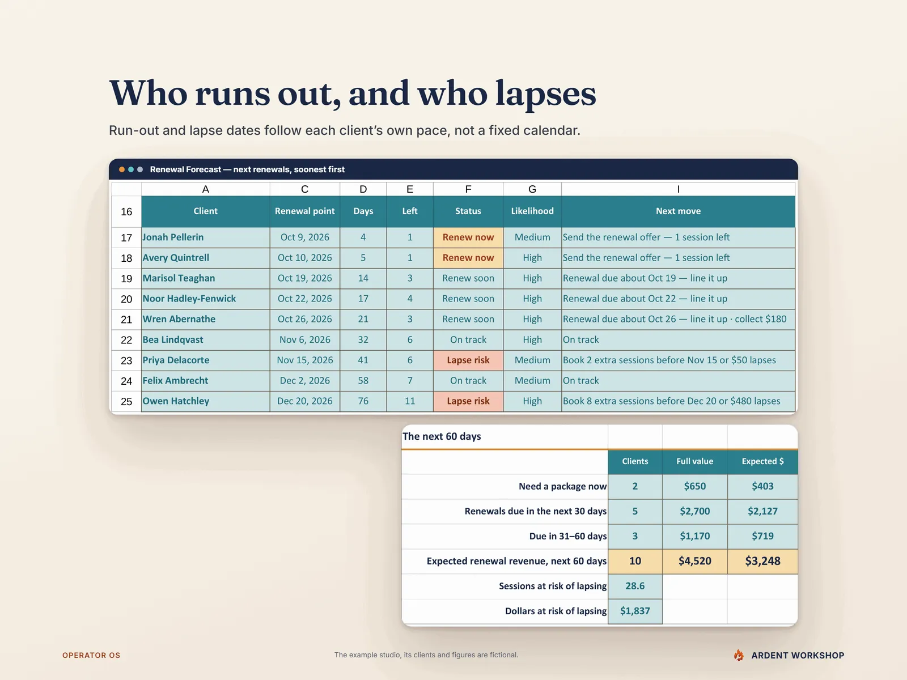Screen dimensions: 907x680
Task: Select the column D header
Action: (x=363, y=189)
